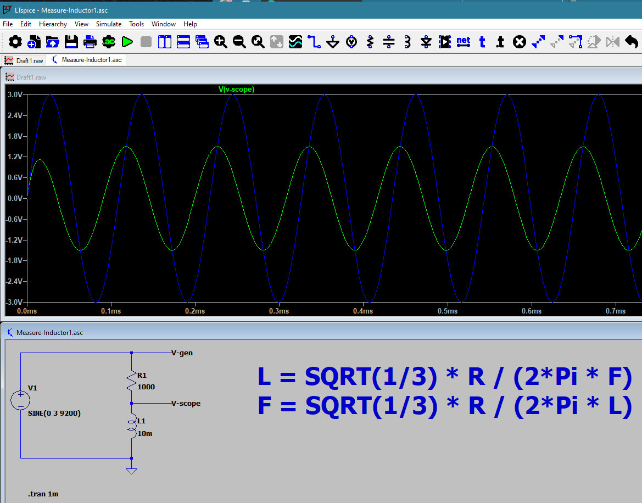
Task: Select the Ground symbol tool
Action: [333, 42]
